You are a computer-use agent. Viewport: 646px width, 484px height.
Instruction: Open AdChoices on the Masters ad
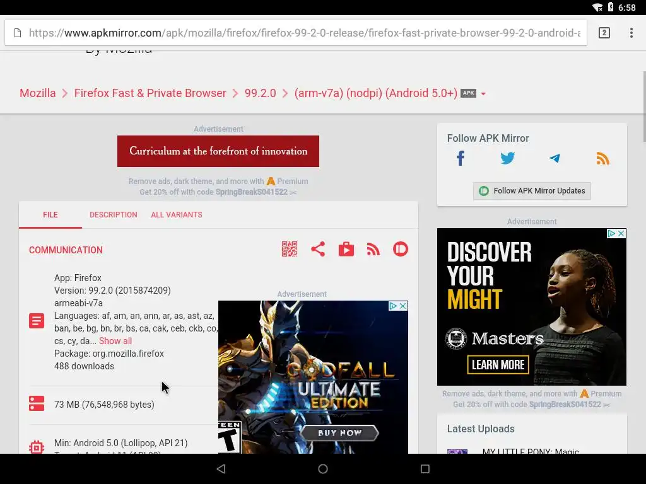[x=611, y=233]
